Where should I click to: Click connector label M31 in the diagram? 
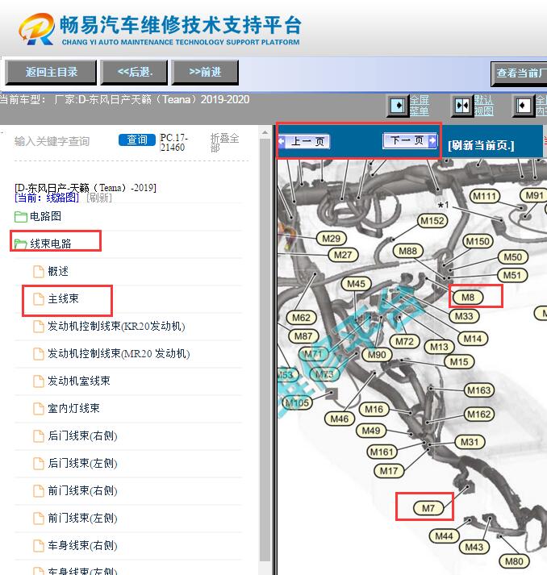click(470, 442)
